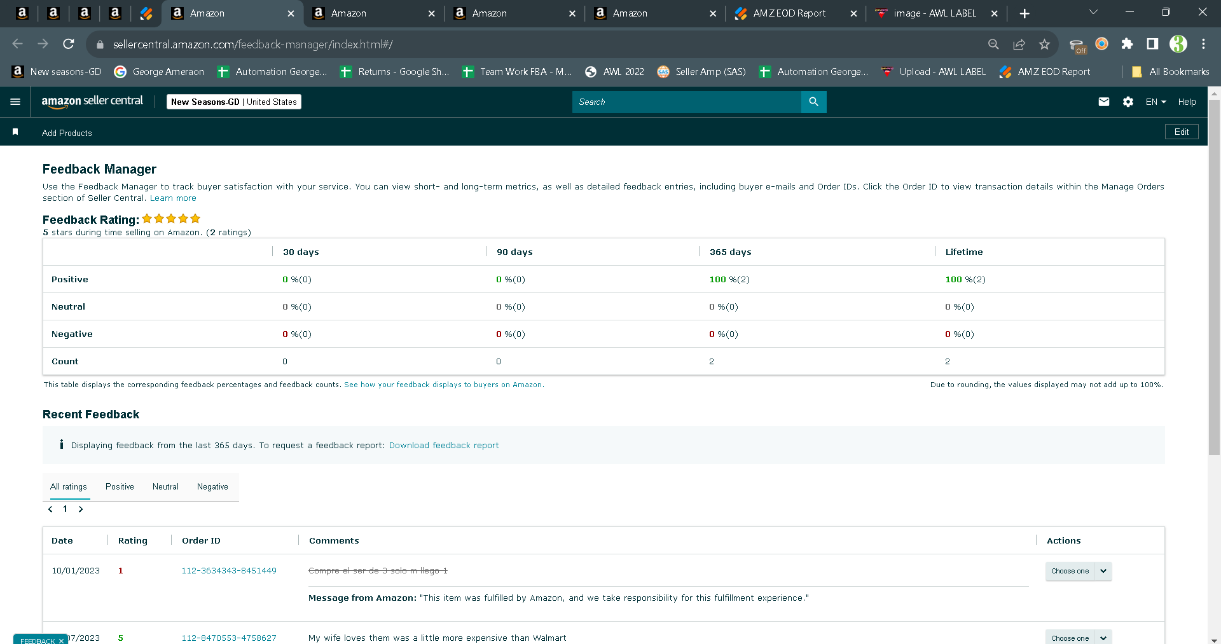
Task: Click the Add Products link
Action: (x=67, y=133)
